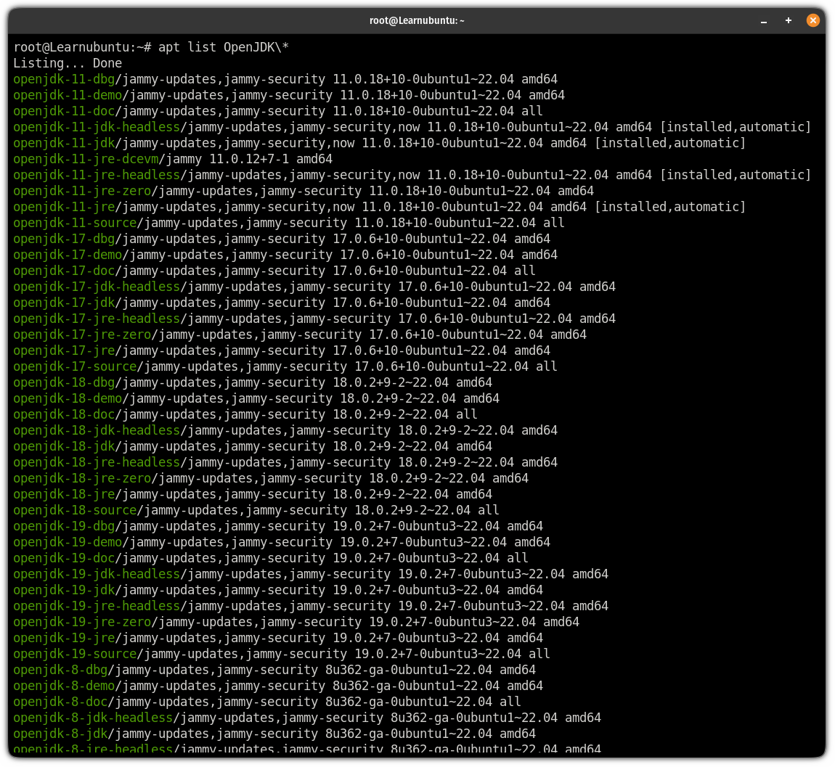
Task: Select package name openjdk-19-jre
Action: (64, 638)
